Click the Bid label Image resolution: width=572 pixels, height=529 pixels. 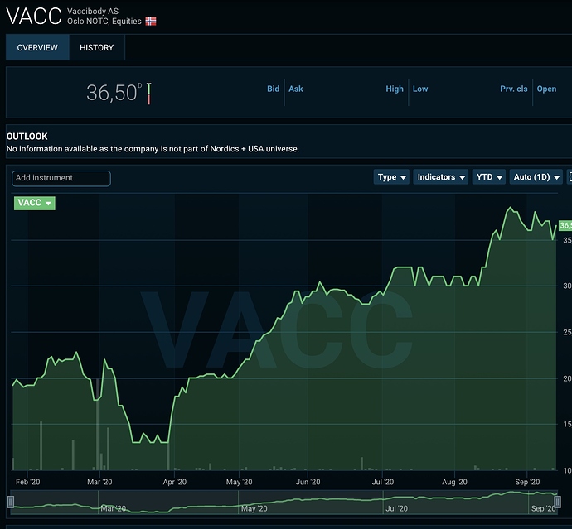pos(273,89)
